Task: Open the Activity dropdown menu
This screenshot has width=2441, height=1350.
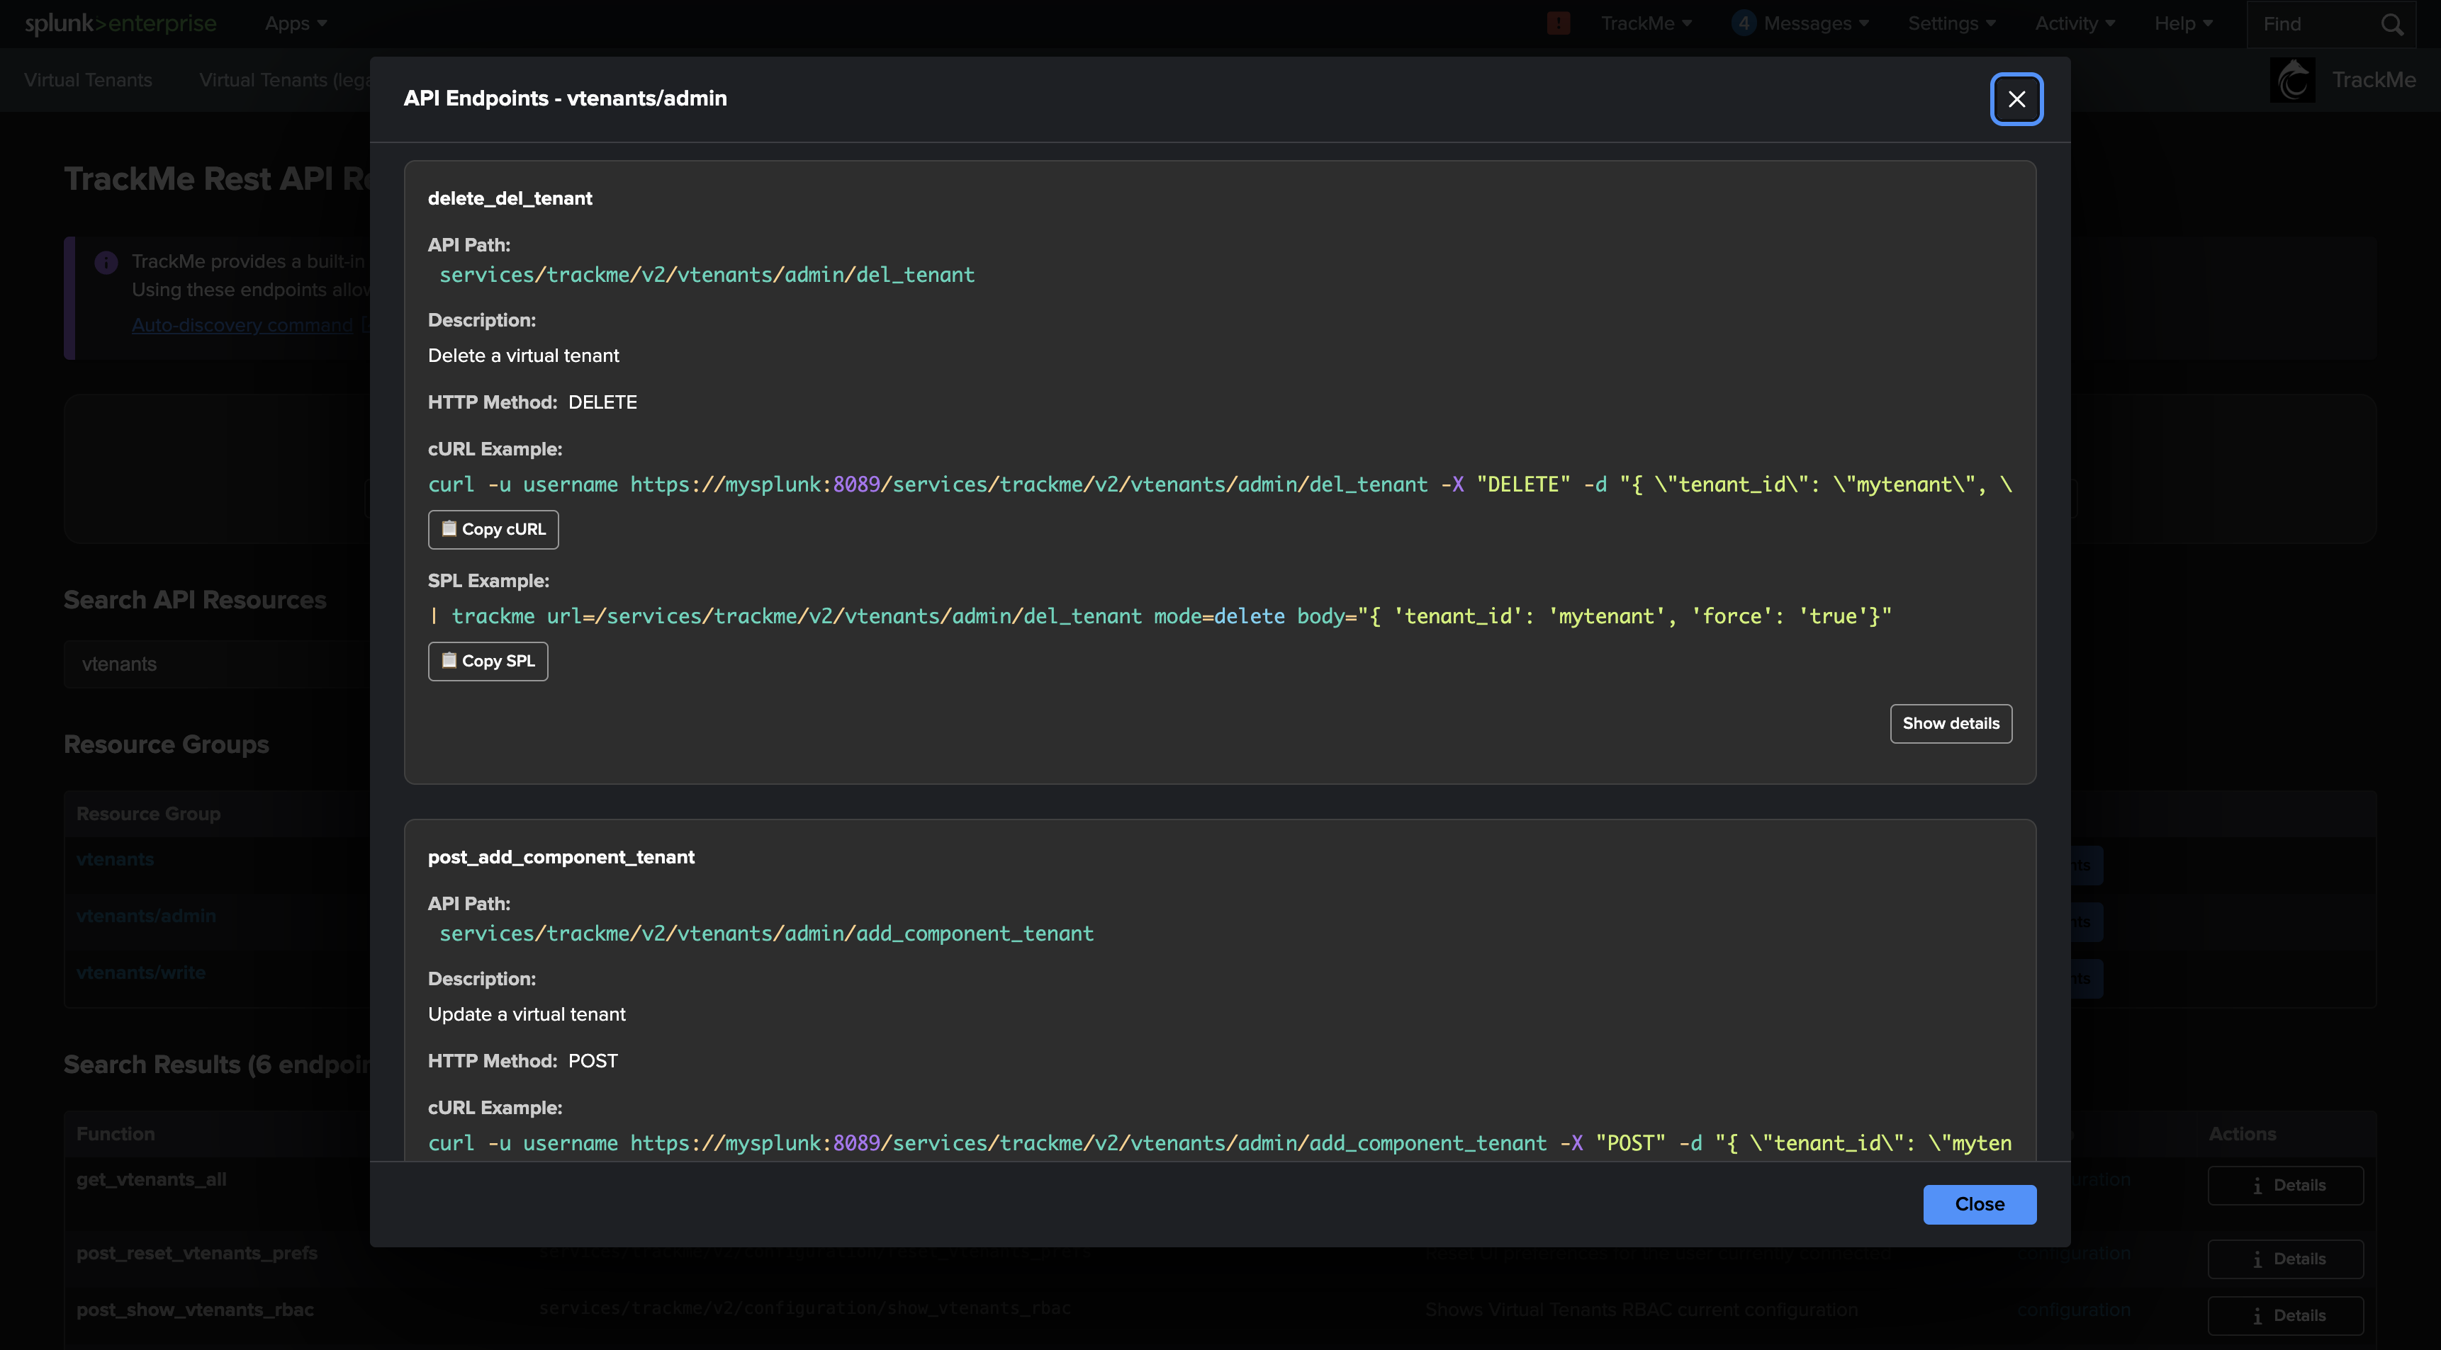Action: coord(2075,23)
